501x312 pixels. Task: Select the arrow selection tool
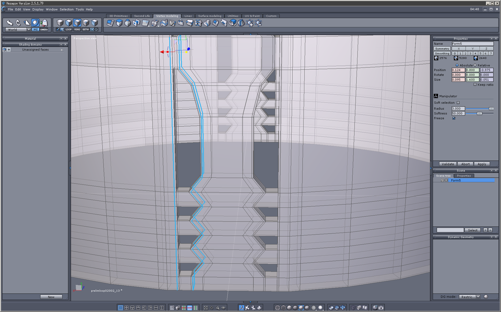click(x=10, y=23)
